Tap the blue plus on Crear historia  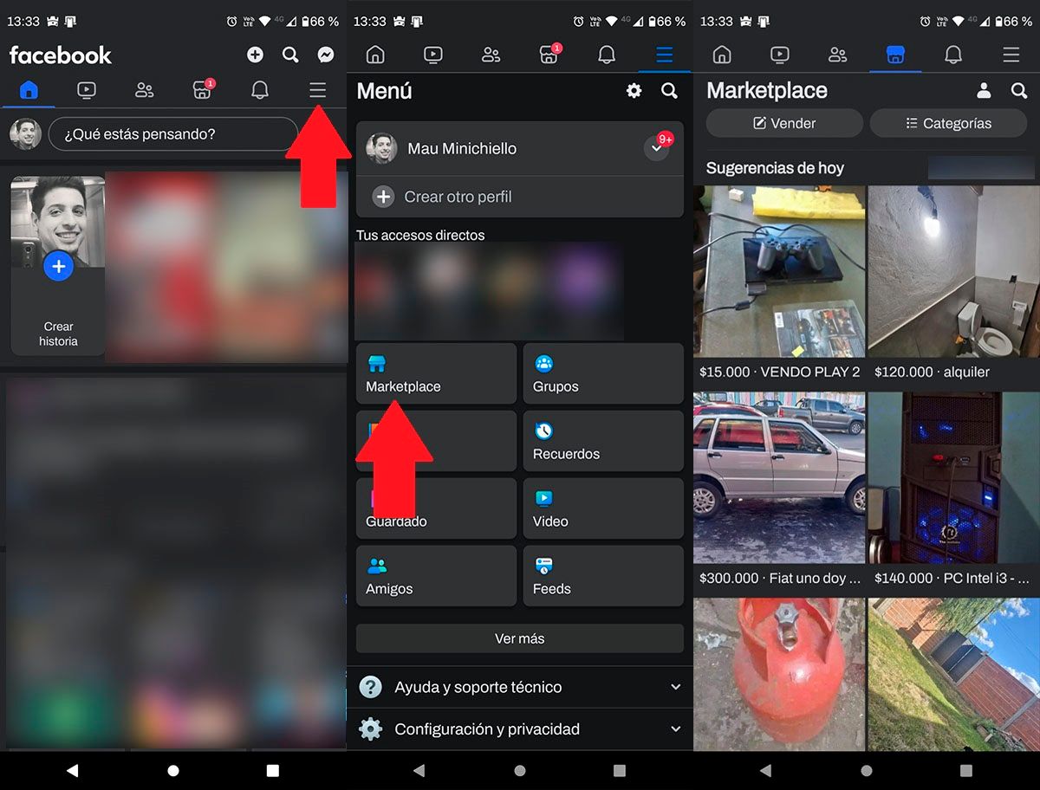(58, 267)
